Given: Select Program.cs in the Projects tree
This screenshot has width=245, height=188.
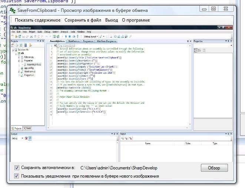Looking at the screenshot, I should (x=27, y=75).
